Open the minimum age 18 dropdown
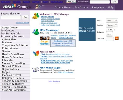The image size is (123, 100). [x=109, y=30]
